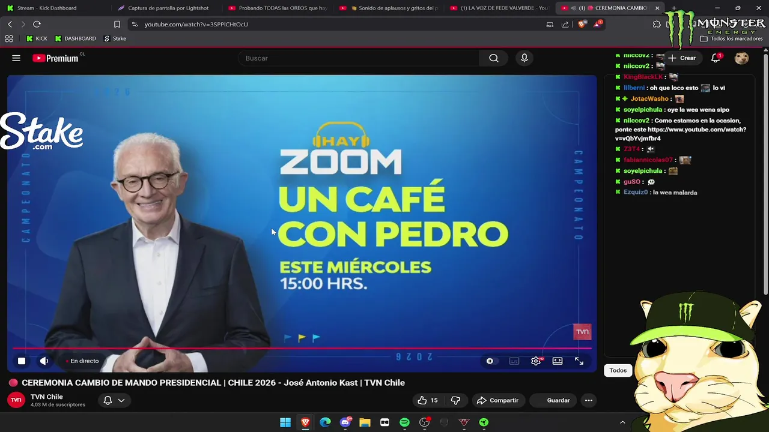769x432 pixels.
Task: Click the red video progress bar
Action: pyautogui.click(x=302, y=348)
